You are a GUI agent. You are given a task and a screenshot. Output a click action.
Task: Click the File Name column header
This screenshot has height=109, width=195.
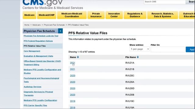click(131, 57)
